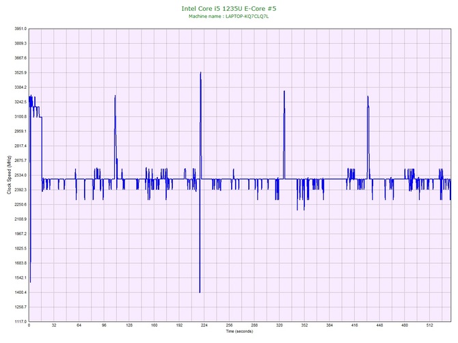Image resolution: width=458 pixels, height=343 pixels.
Task: Select the 256 seconds x-axis label
Action: point(229,325)
